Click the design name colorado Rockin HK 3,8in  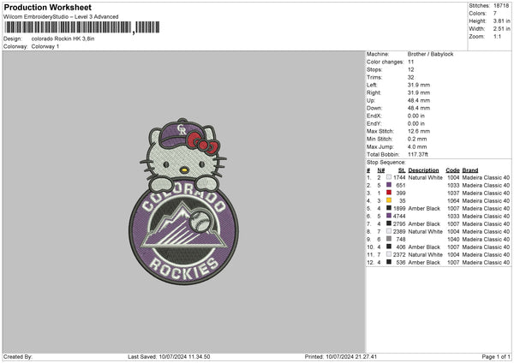(63, 39)
